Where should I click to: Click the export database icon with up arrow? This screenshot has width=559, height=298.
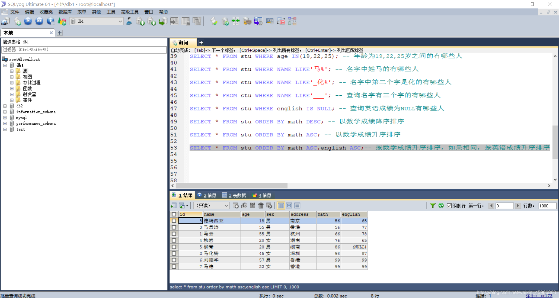tap(152, 21)
